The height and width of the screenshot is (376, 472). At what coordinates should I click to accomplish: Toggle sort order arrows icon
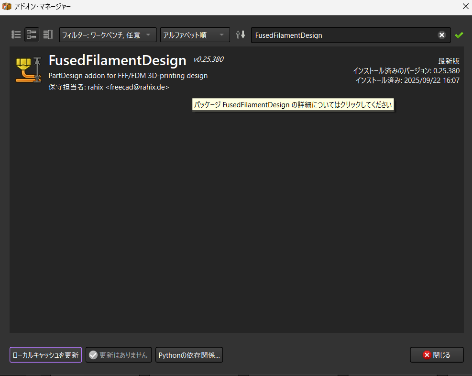[x=240, y=34]
